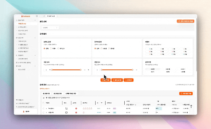The width and height of the screenshot is (211, 129).
Task: Click the market size slider's right handle
Action: click(80, 70)
